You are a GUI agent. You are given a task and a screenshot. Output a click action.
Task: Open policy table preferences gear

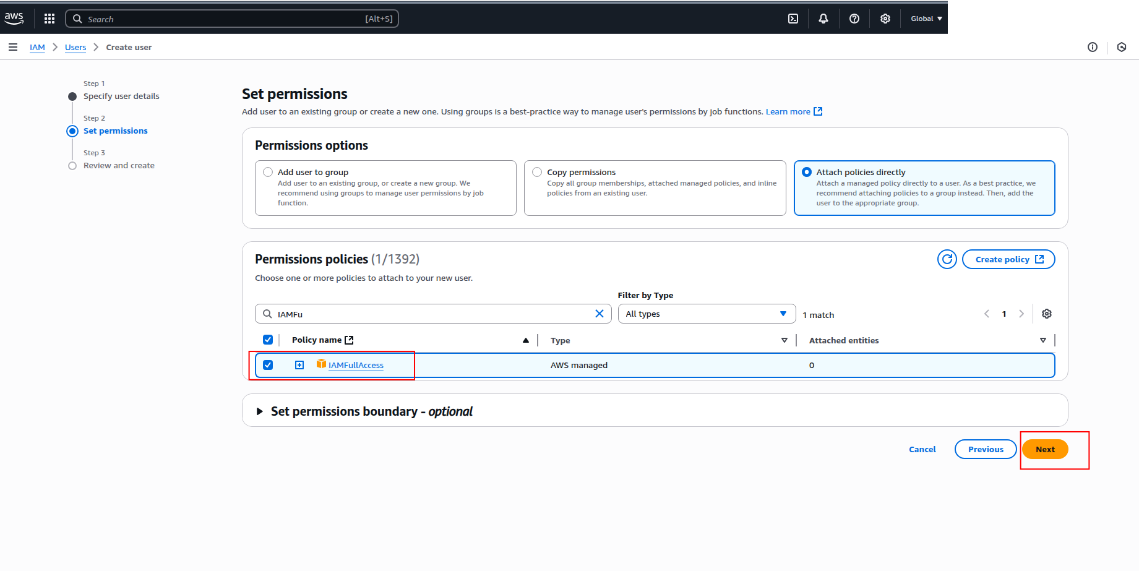click(1047, 314)
